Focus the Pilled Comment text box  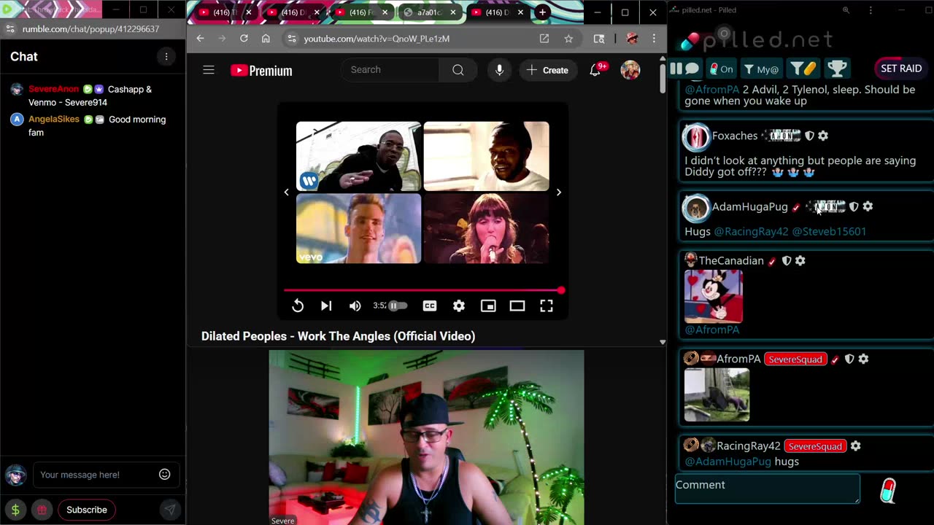click(x=768, y=489)
